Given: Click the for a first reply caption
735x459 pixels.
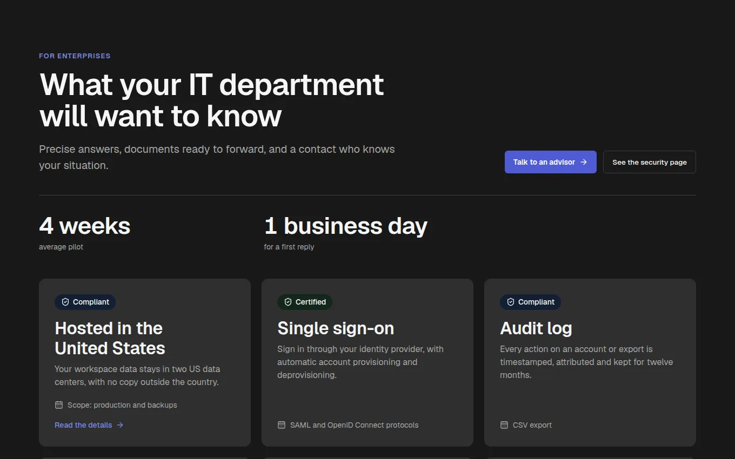Looking at the screenshot, I should (289, 247).
